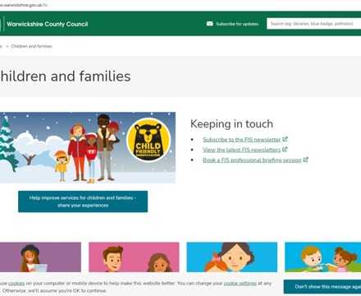
Task: Open View the latest FIS newsletters link
Action: [242, 150]
